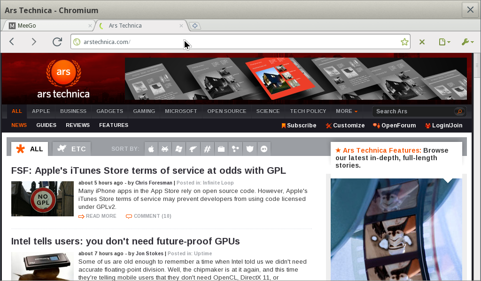Screen dimensions: 481x281
Task: Close the Ars Technica tab
Action: pyautogui.click(x=181, y=26)
